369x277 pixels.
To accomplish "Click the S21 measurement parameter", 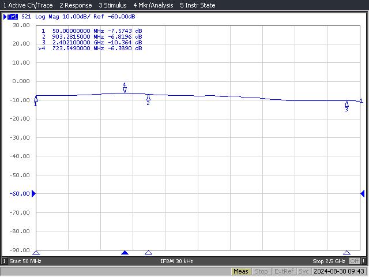I will (26, 17).
